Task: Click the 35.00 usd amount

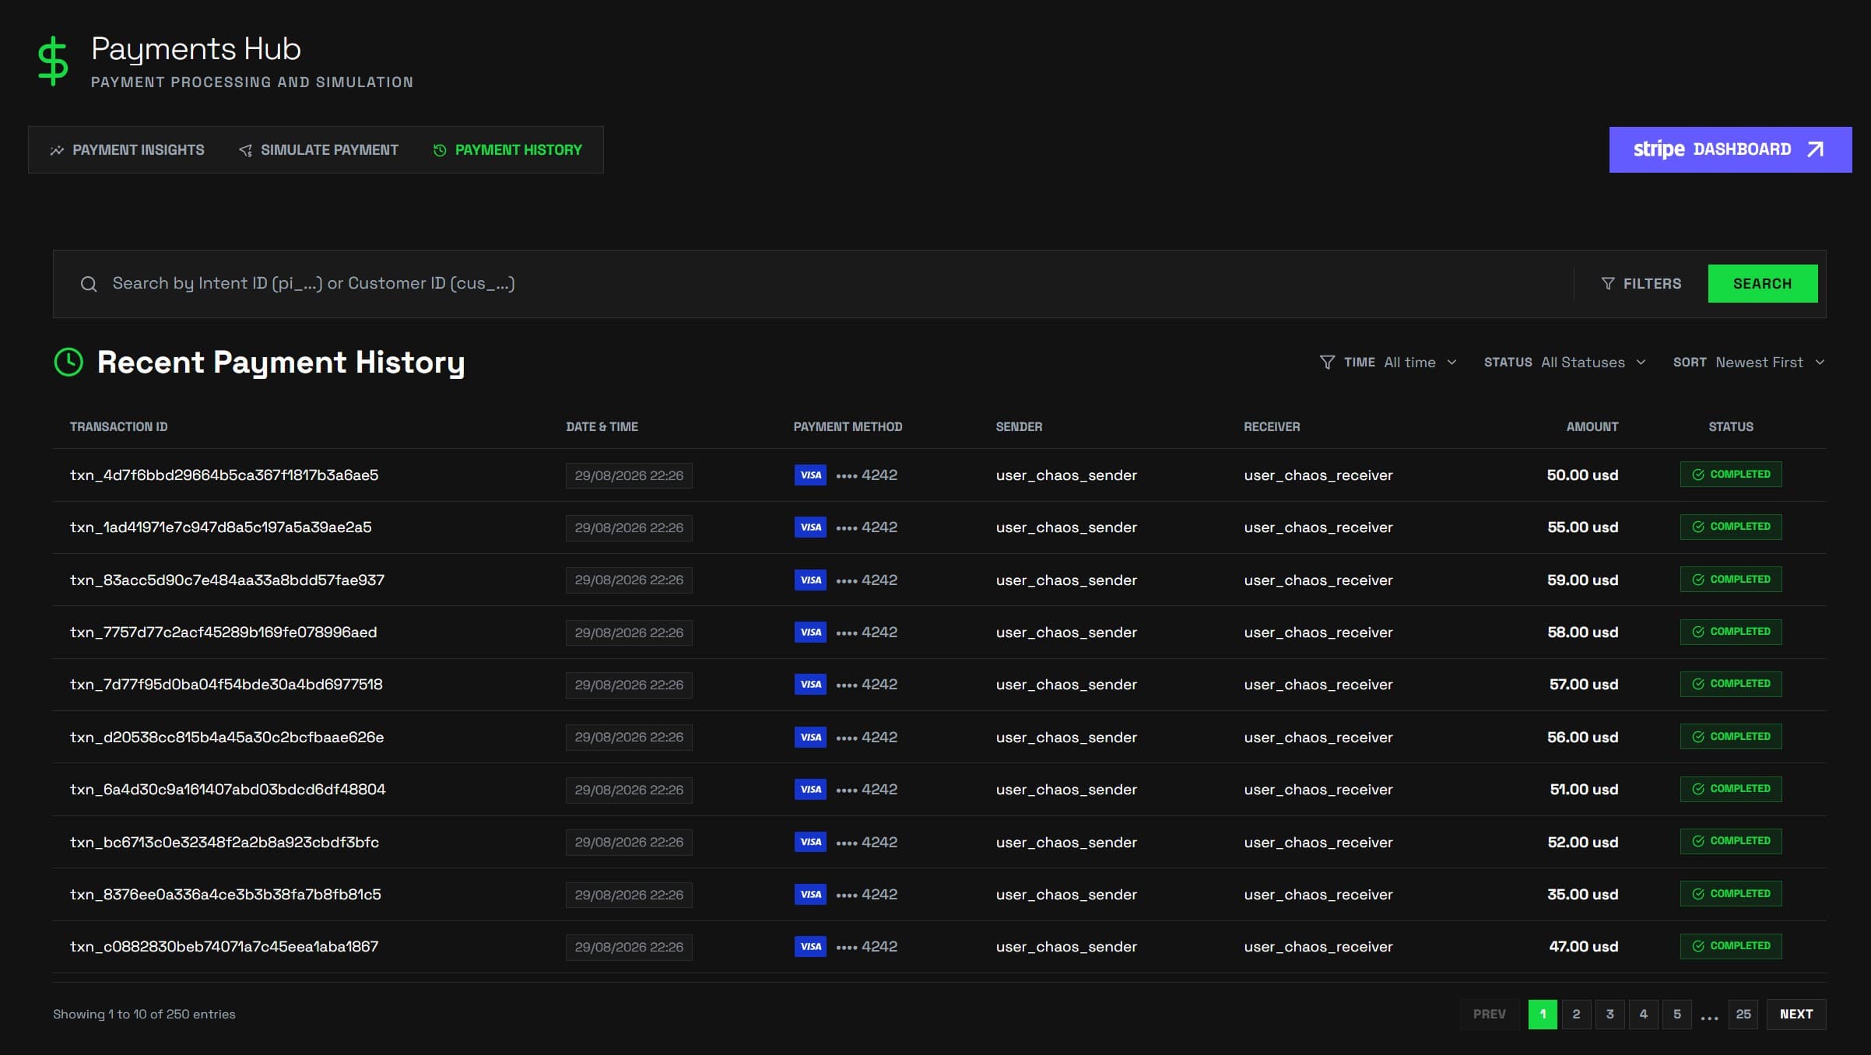Action: point(1582,895)
